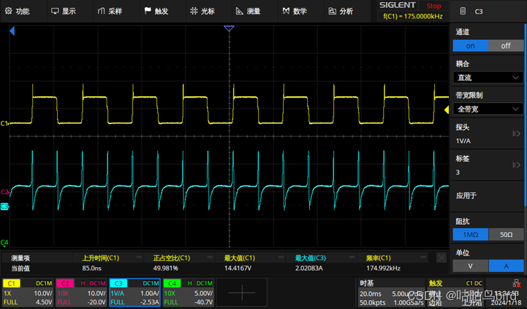Click the C1 ground marker on left edge
The height and width of the screenshot is (309, 527).
4,124
